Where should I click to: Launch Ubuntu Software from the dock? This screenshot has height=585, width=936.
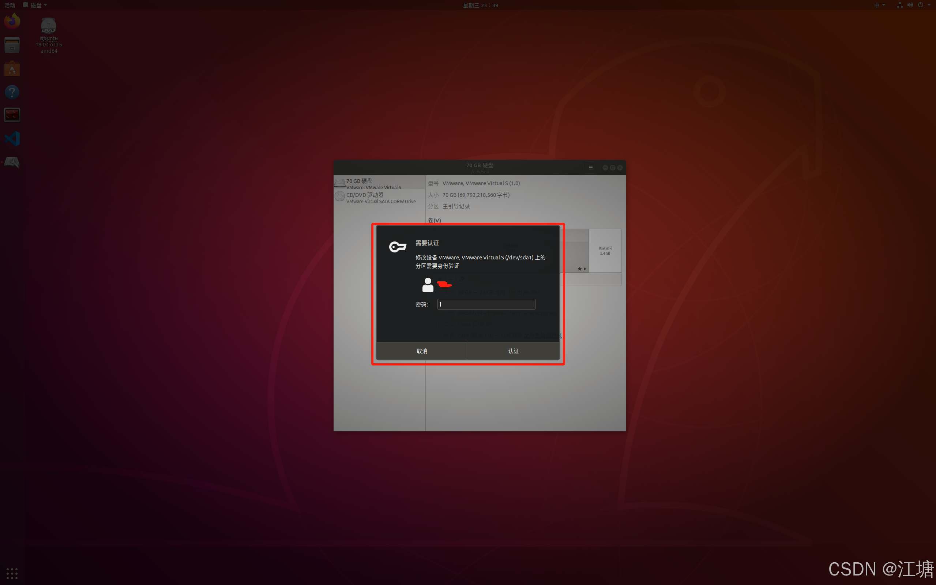[12, 69]
